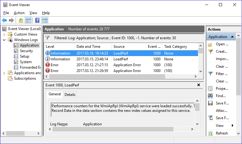Click the funnel filter icon above event list

47,38
